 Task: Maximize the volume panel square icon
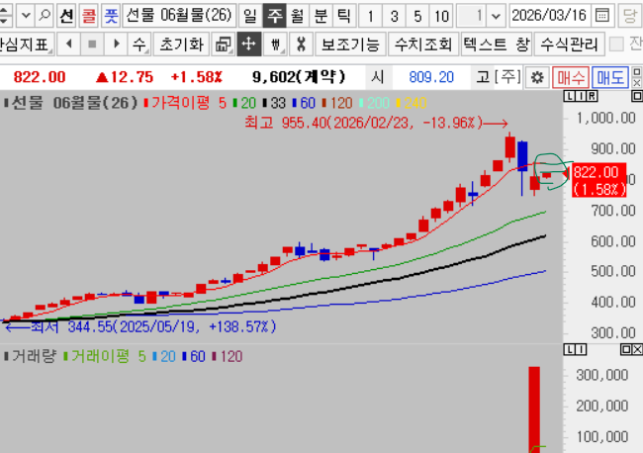click(x=626, y=349)
